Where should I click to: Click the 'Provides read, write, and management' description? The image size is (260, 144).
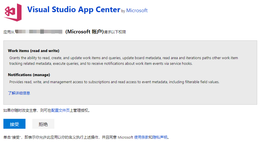click(x=114, y=82)
